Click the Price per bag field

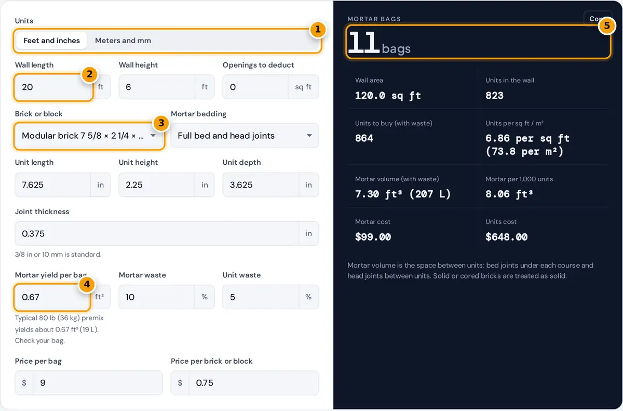[98, 383]
